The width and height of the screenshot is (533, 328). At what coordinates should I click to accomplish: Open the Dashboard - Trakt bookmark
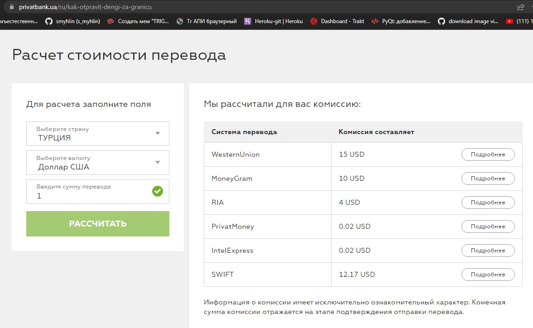[337, 21]
